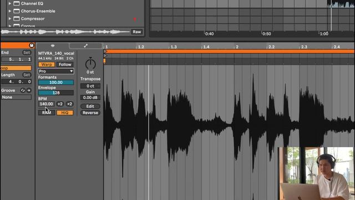Click the Set button beside End
The image size is (355, 200).
click(27, 53)
